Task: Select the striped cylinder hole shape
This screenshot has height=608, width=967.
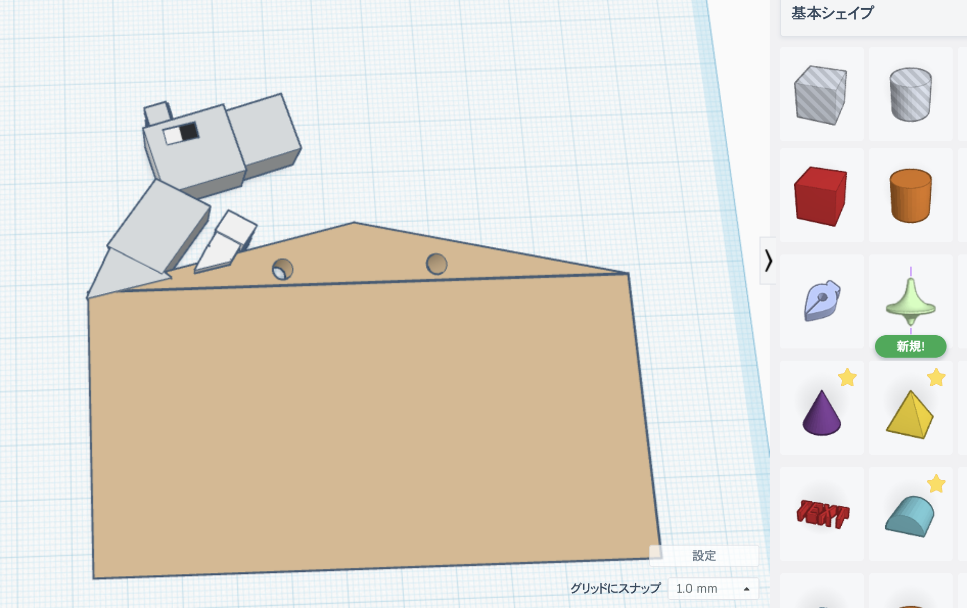Action: click(910, 95)
